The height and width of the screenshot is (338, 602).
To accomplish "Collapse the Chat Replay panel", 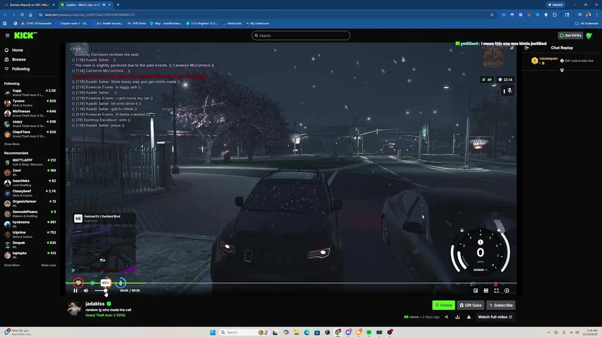I will (527, 48).
